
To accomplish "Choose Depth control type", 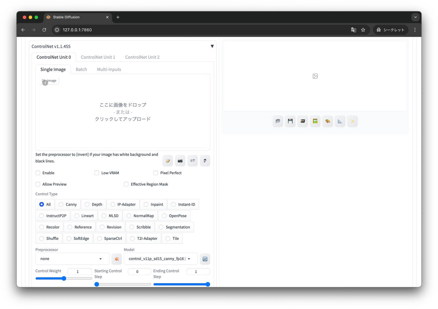I will 94,204.
